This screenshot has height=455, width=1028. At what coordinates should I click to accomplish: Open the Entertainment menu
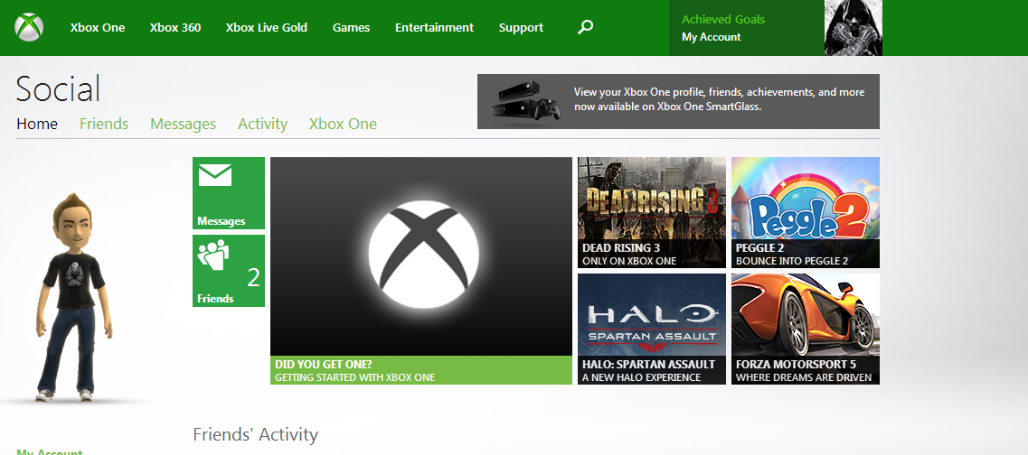[x=434, y=27]
